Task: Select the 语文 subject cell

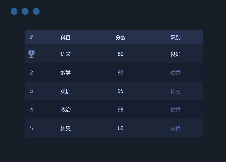Action: [x=65, y=54]
